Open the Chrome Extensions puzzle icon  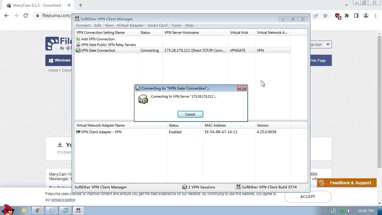(347, 16)
